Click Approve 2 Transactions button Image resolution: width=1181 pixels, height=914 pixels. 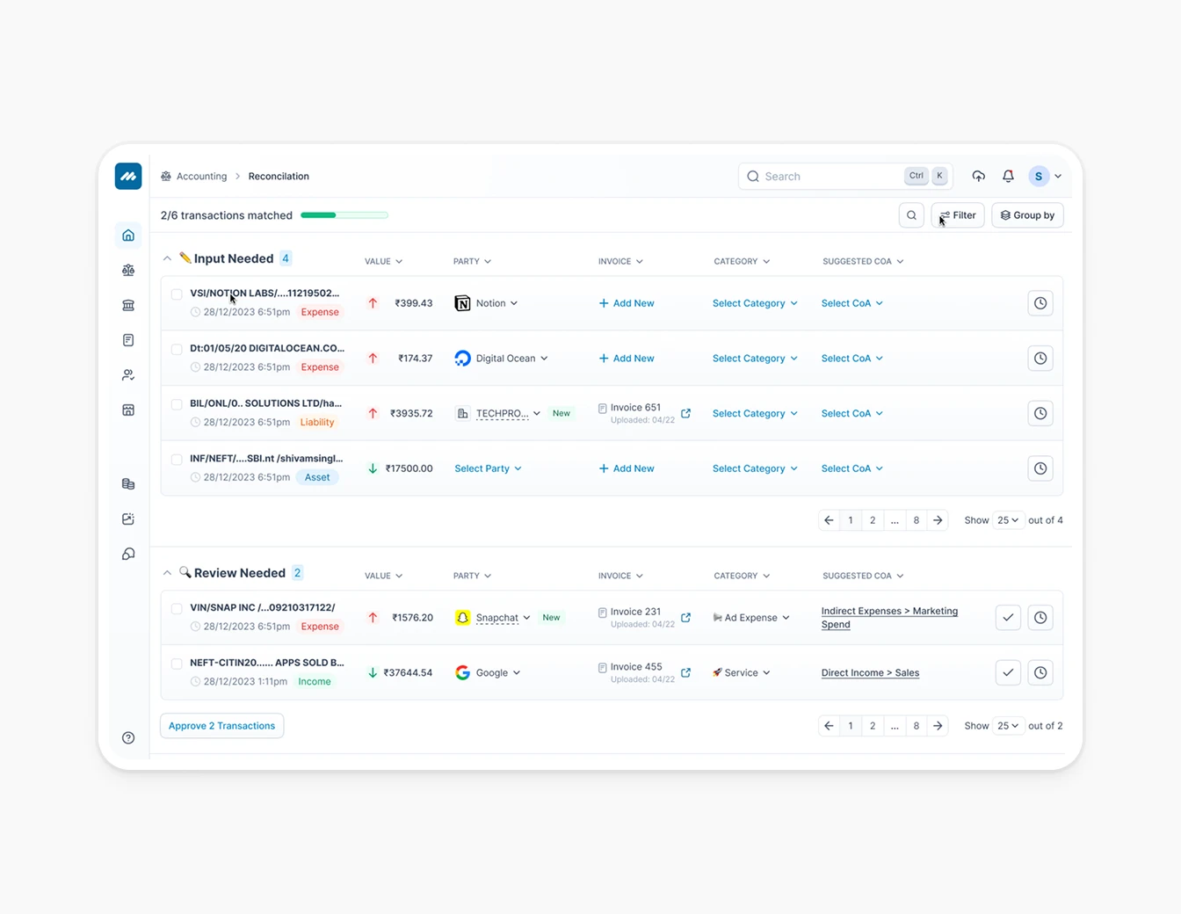221,726
